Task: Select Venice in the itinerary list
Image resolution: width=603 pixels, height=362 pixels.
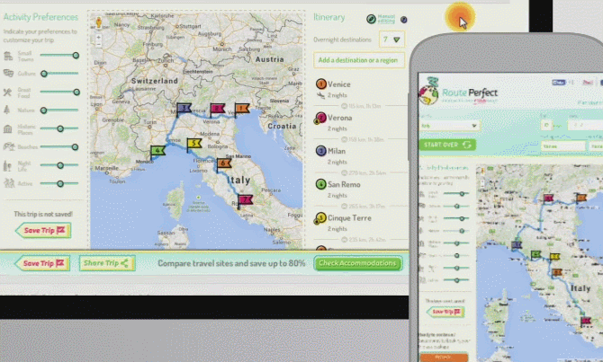Action: point(338,84)
